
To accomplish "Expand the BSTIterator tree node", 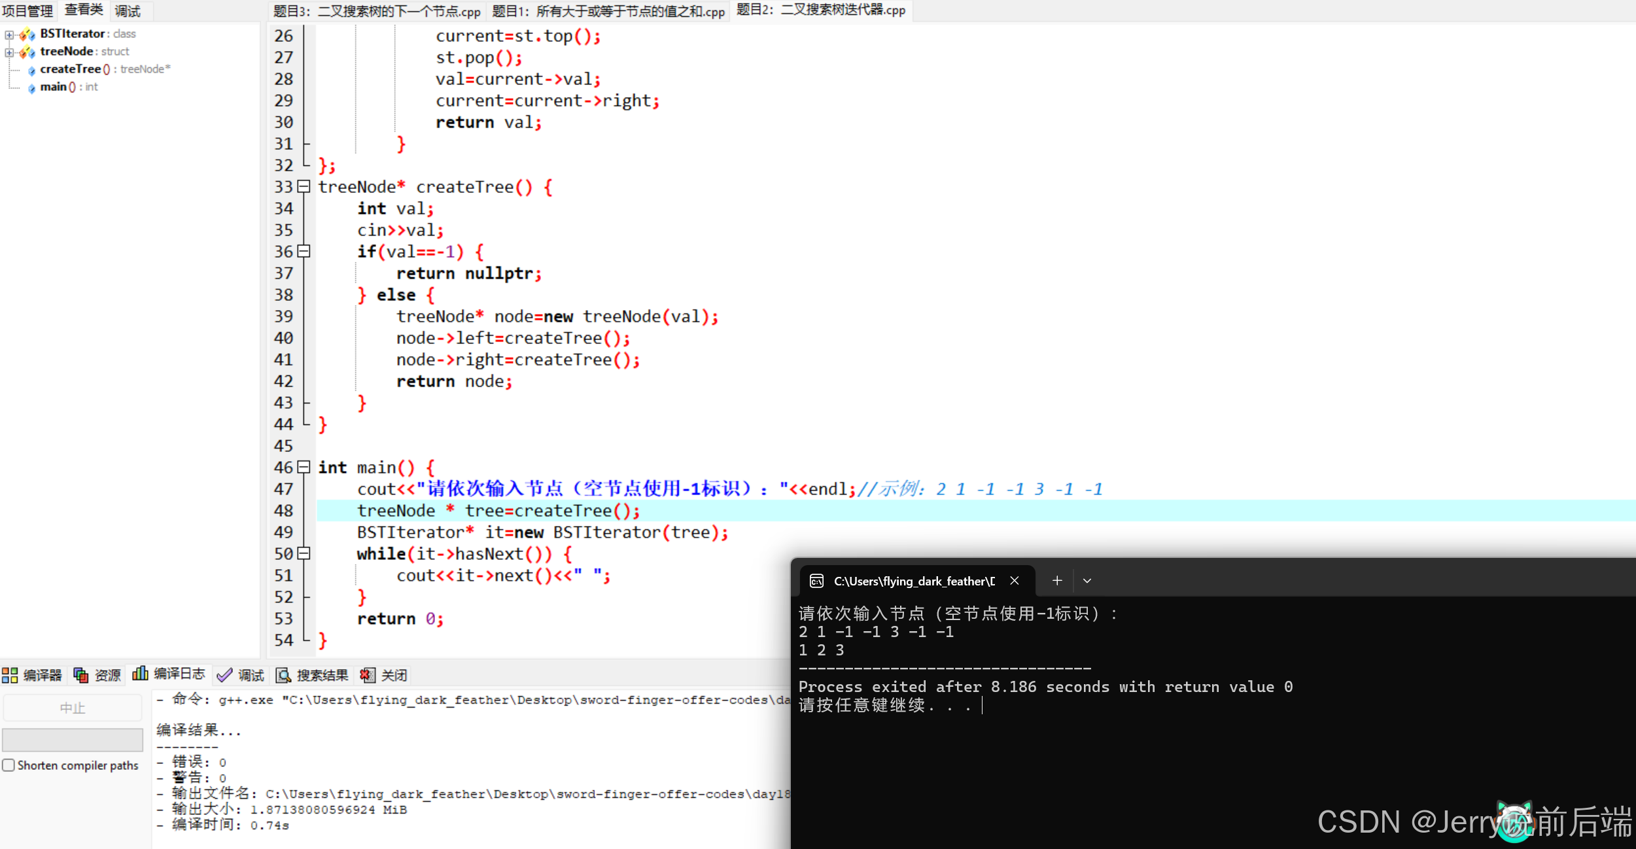I will (x=9, y=34).
